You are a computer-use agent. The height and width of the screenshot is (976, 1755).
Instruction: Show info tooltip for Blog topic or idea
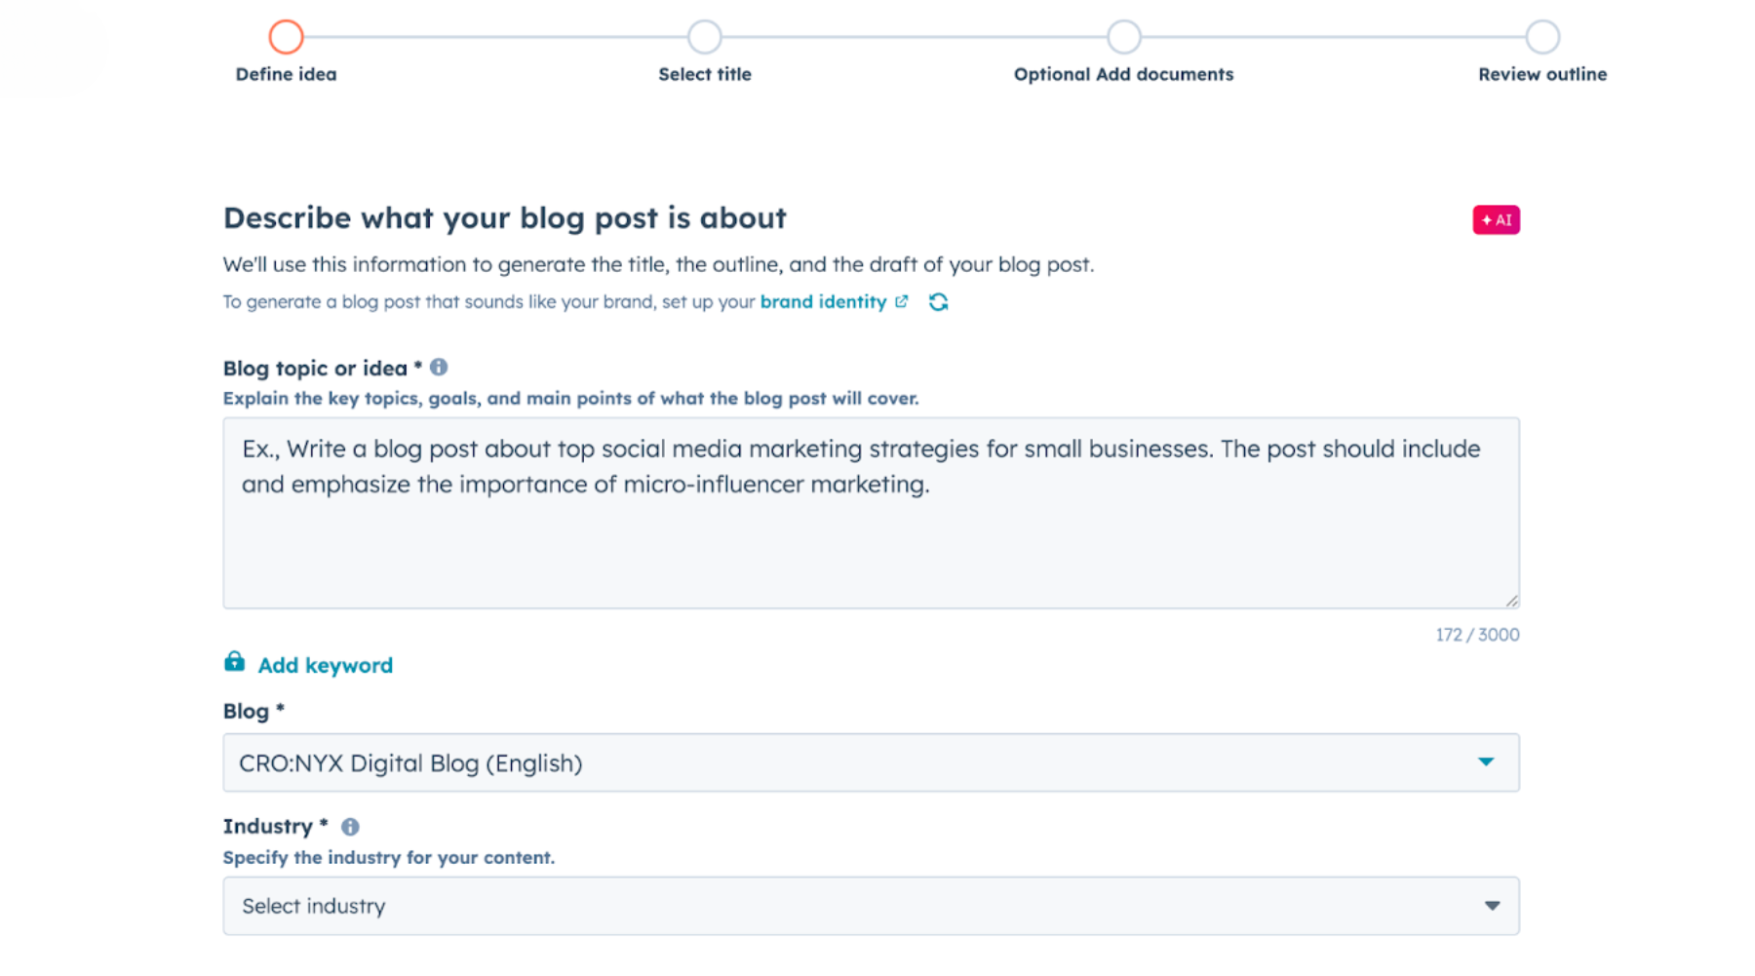pyautogui.click(x=439, y=368)
